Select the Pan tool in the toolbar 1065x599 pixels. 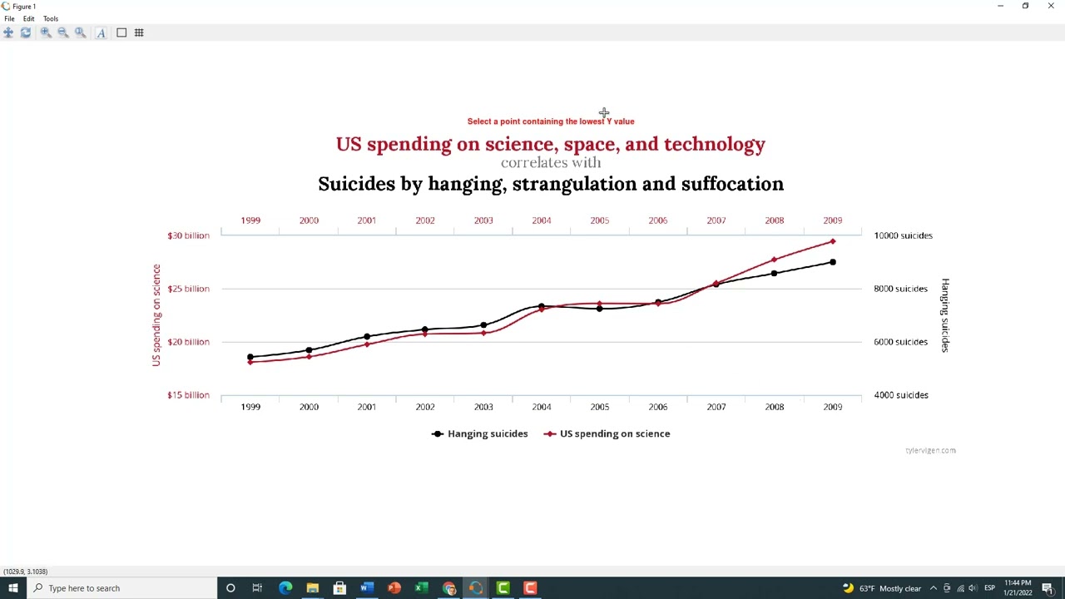click(x=8, y=32)
